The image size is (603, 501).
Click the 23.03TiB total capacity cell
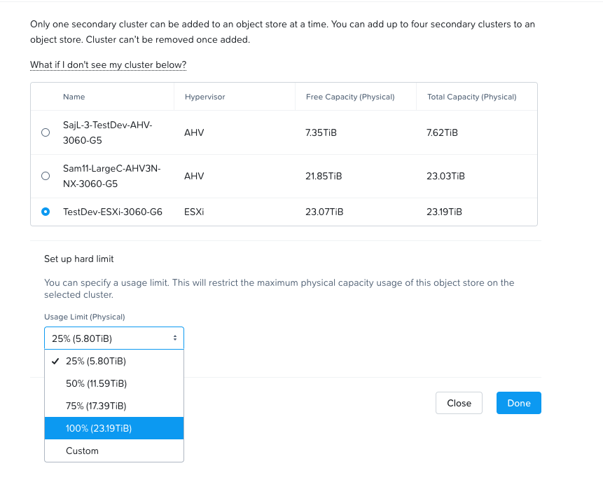click(x=445, y=176)
